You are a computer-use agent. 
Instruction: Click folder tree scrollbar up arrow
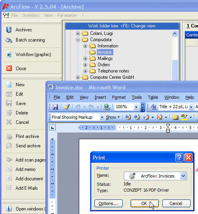coord(174,34)
